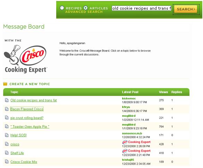Click the Create a New Topic link
Image resolution: width=203 pixels, height=168 pixels.
point(29,84)
